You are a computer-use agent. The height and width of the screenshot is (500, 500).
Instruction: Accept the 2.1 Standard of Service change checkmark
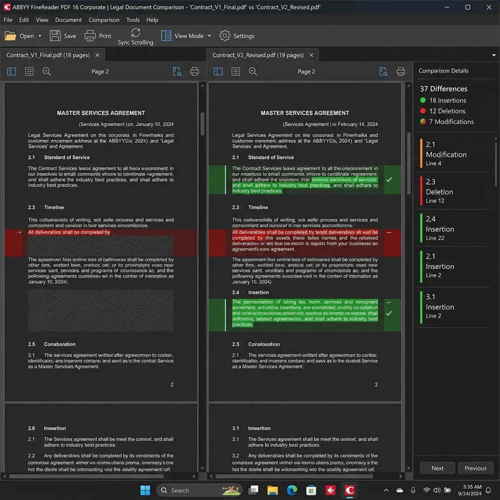pyautogui.click(x=389, y=180)
